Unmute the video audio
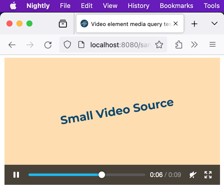 tap(193, 175)
